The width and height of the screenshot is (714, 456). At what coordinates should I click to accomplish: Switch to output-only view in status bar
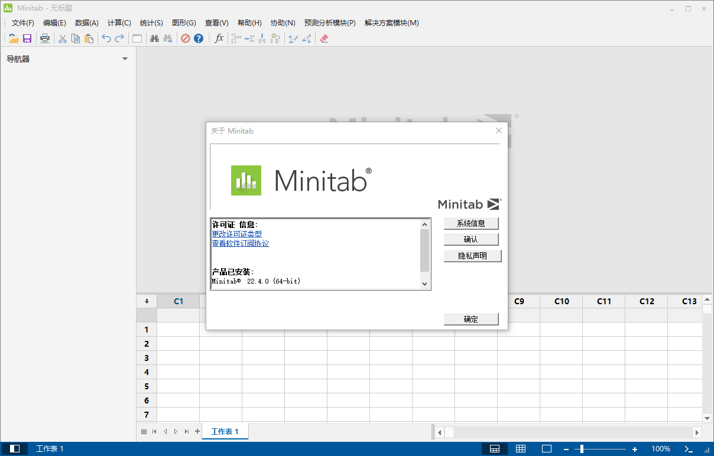pos(547,449)
